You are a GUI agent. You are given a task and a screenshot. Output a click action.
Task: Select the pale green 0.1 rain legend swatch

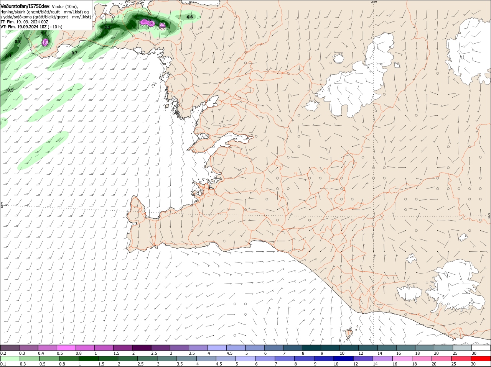[10, 359]
